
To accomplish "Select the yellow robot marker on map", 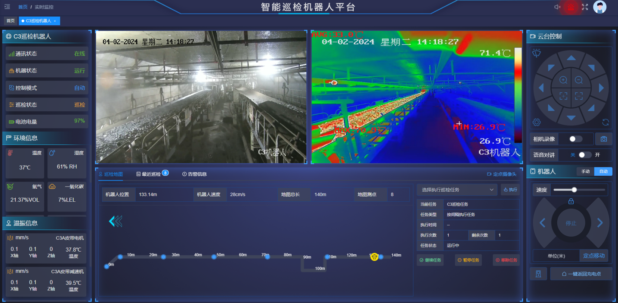I will (375, 257).
